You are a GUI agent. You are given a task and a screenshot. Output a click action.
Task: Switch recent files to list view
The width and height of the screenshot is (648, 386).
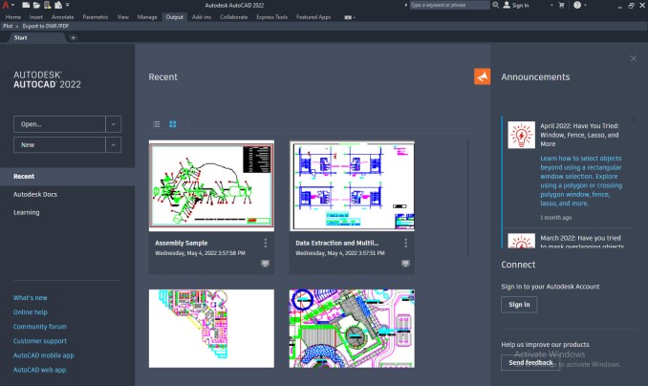(156, 124)
